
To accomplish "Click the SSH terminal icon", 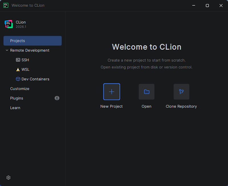I will click(x=18, y=60).
